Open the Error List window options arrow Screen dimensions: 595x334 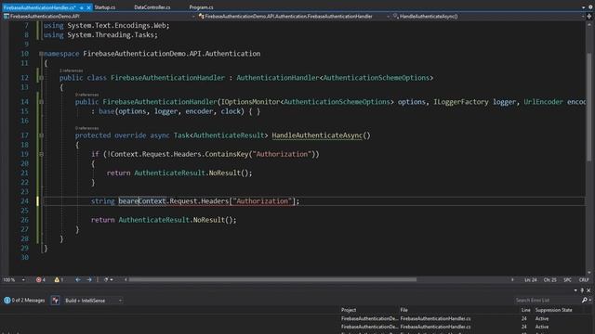pos(575,290)
